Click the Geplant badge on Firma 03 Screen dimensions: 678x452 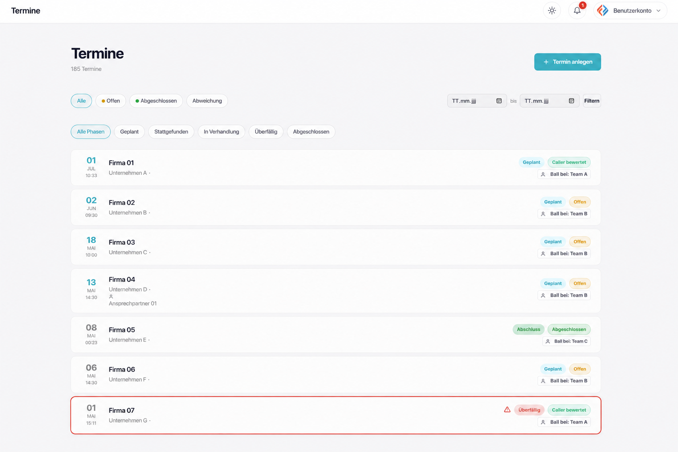pos(553,242)
